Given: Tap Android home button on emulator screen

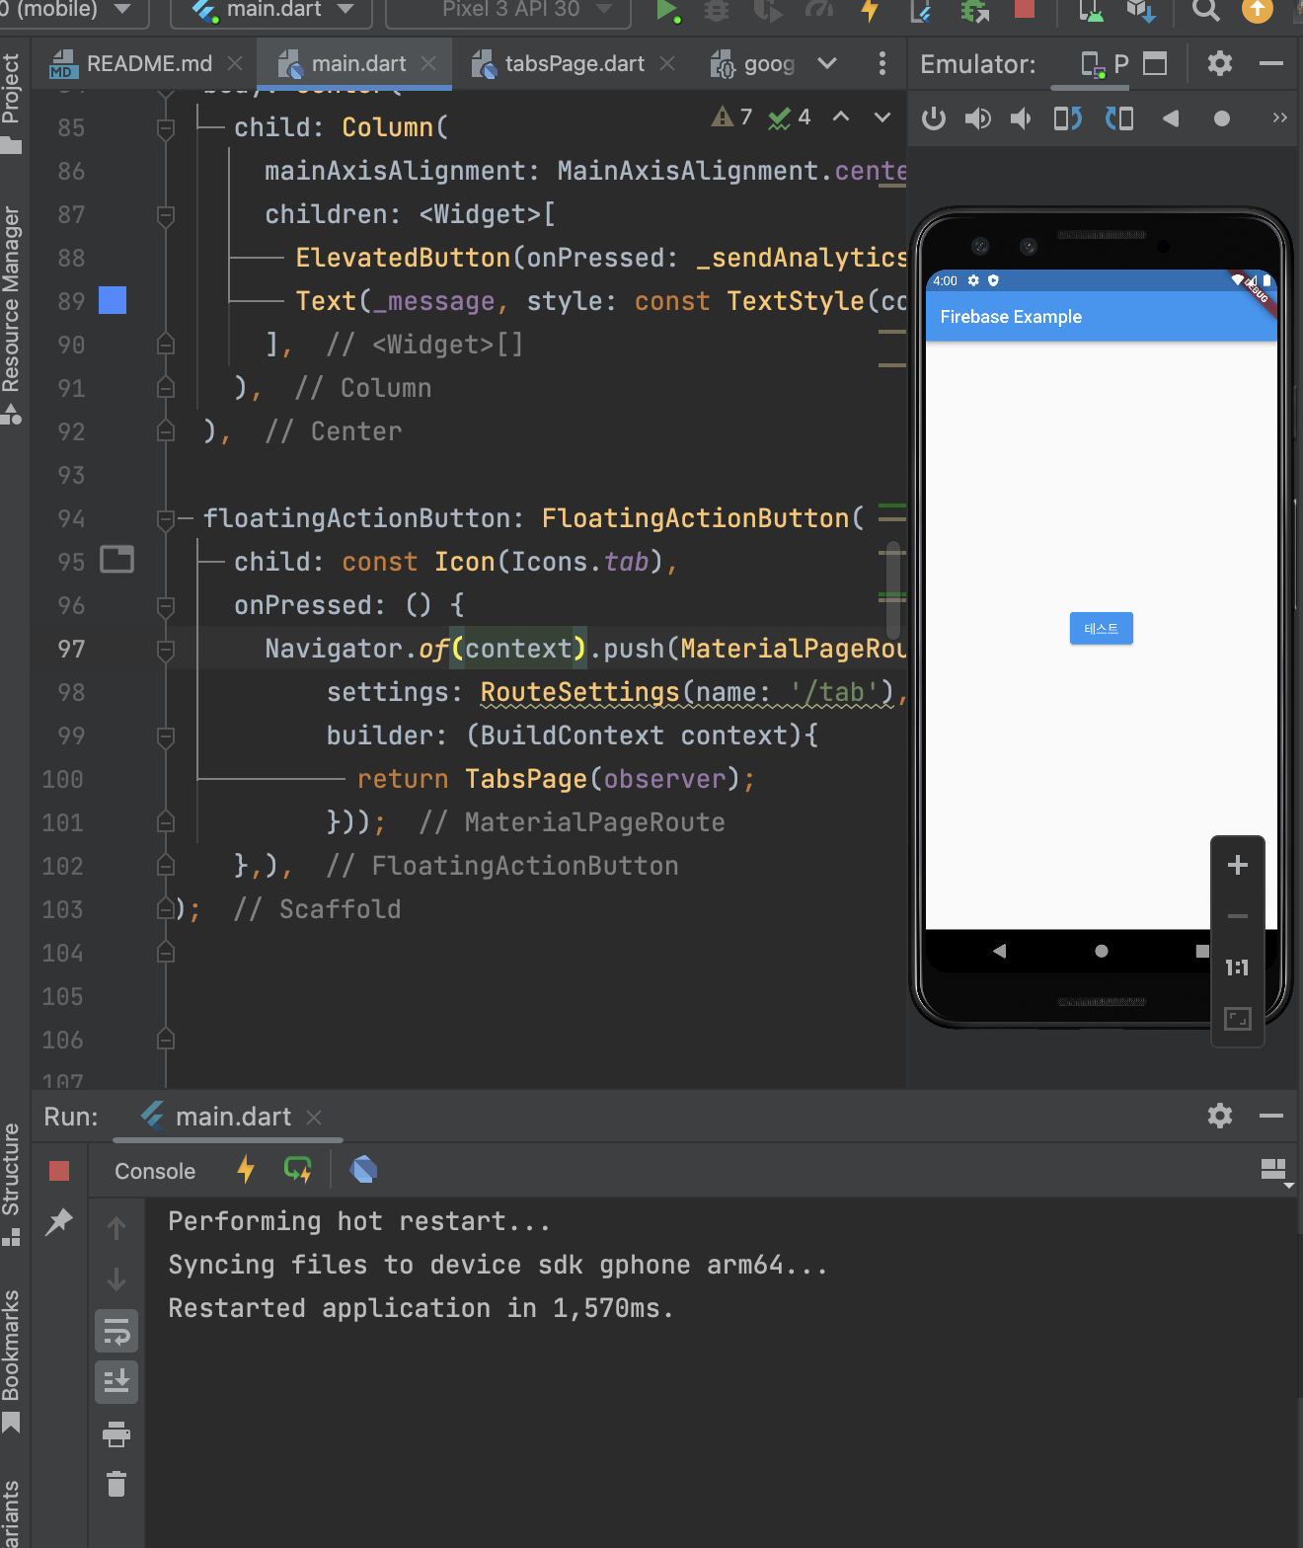Looking at the screenshot, I should [x=1102, y=951].
